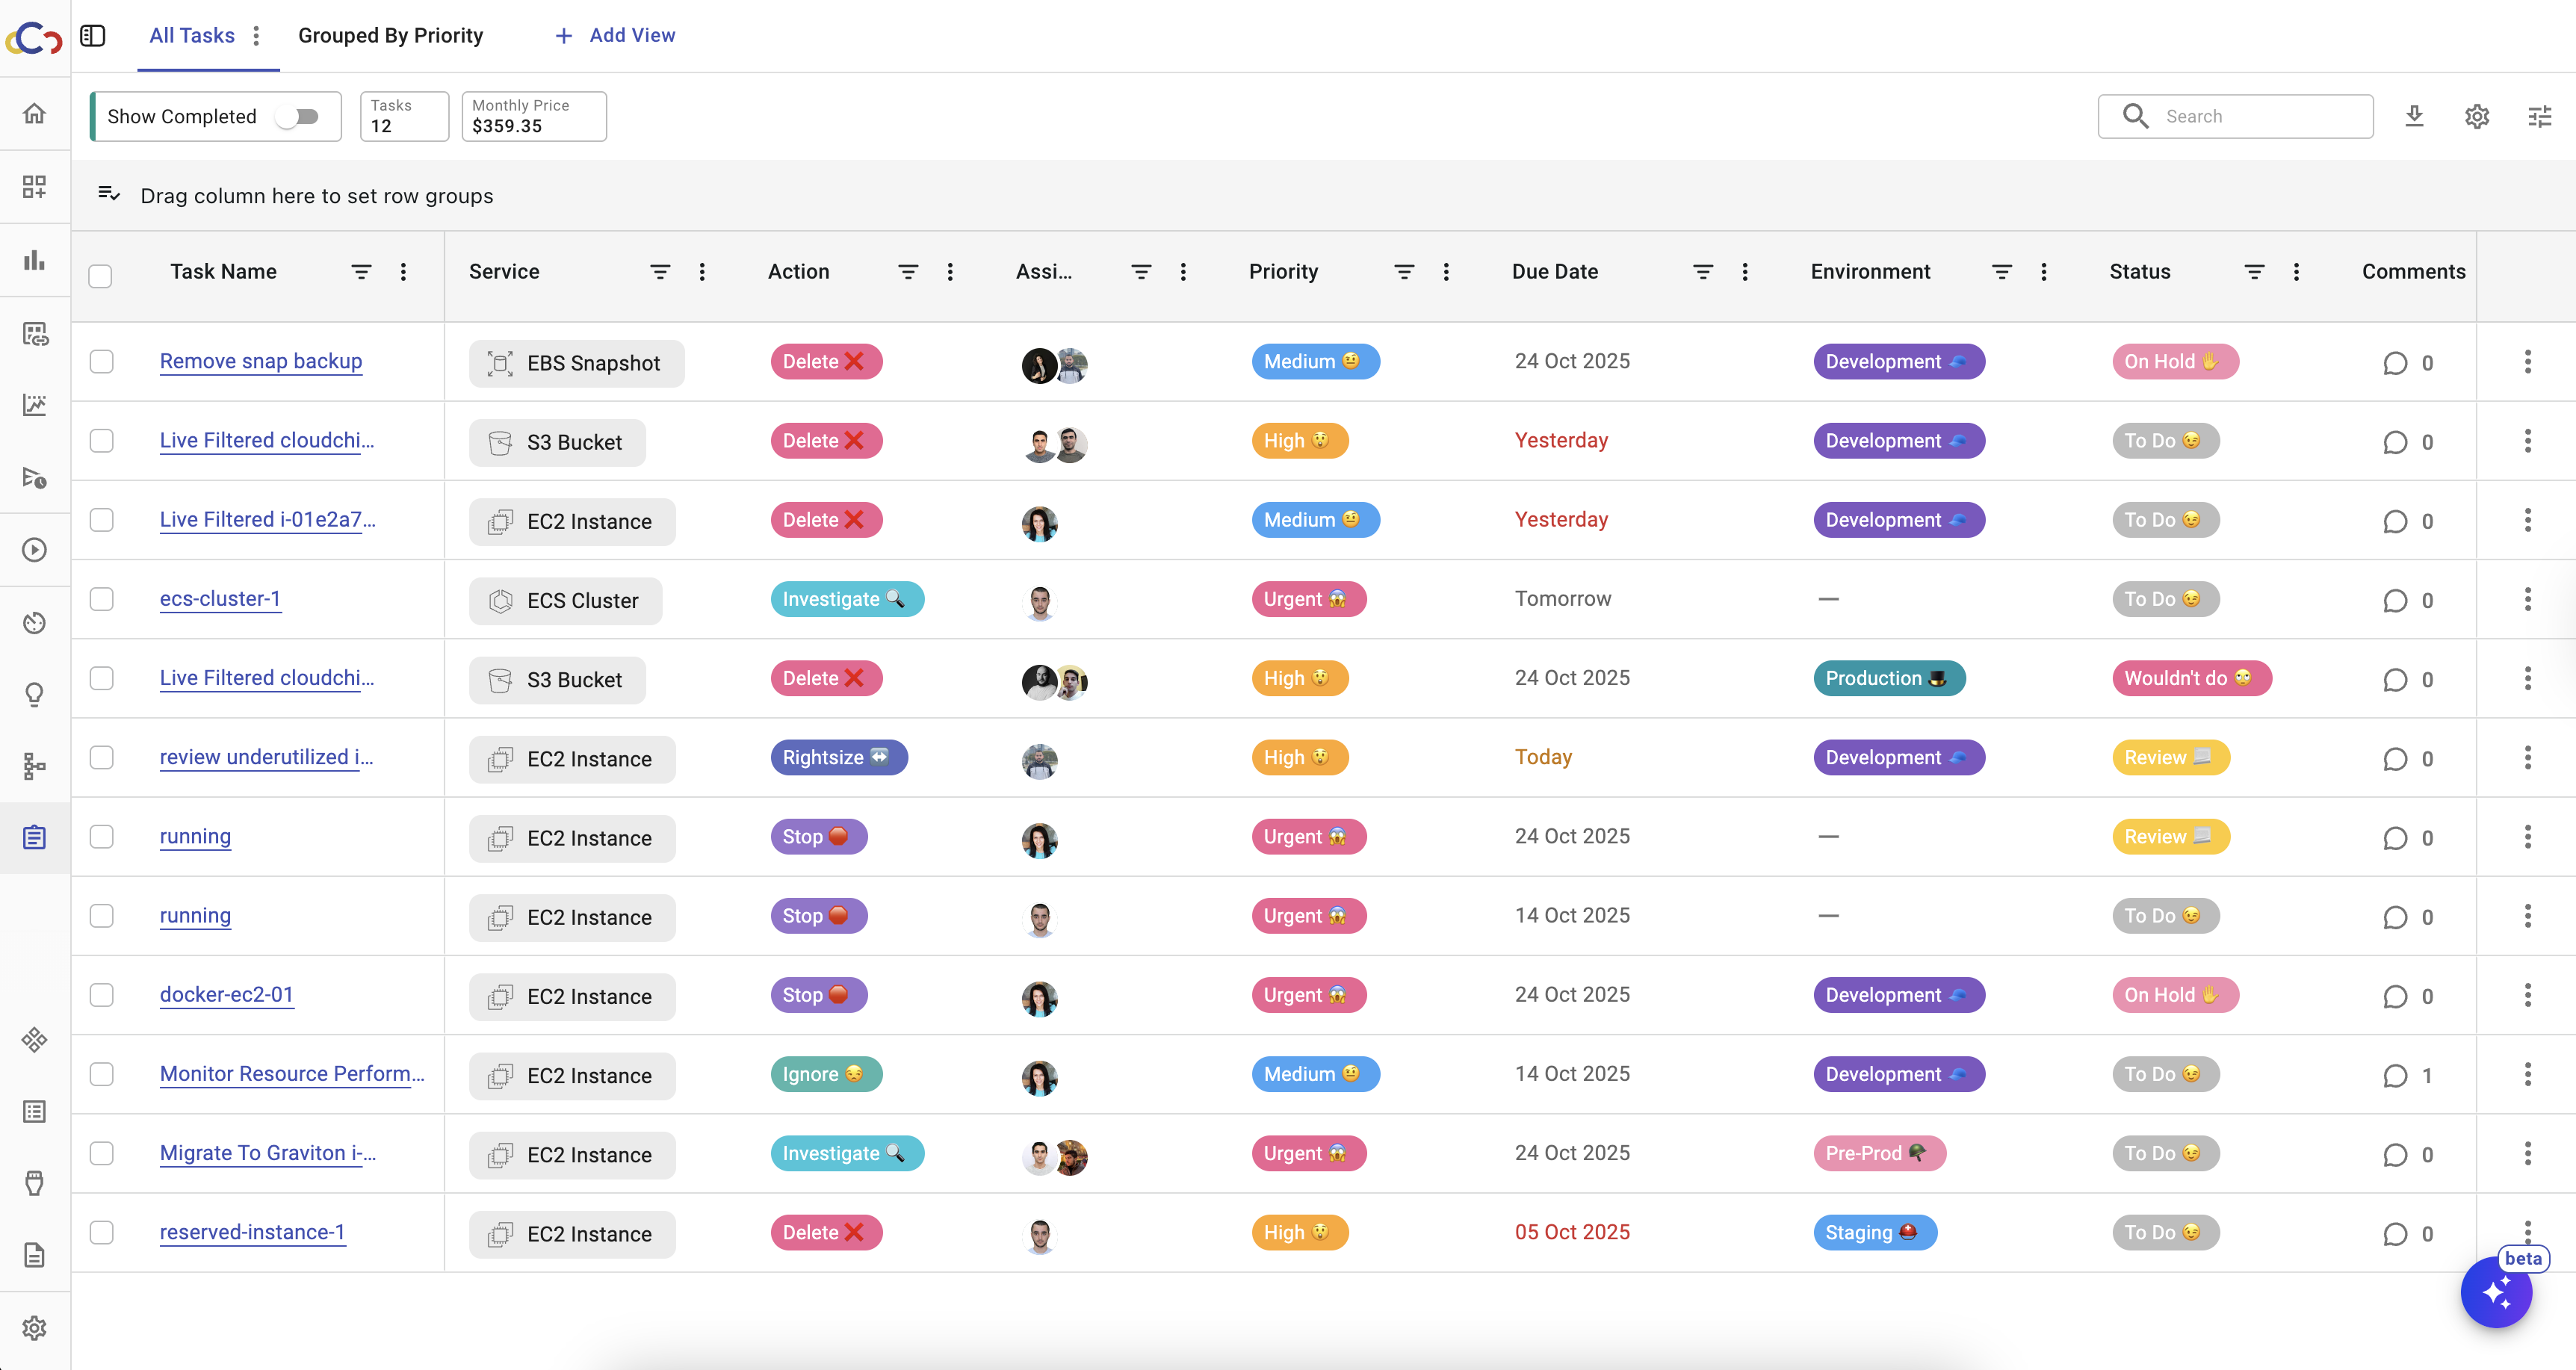The height and width of the screenshot is (1370, 2576).
Task: Open All Tasks view options menu
Action: click(257, 36)
